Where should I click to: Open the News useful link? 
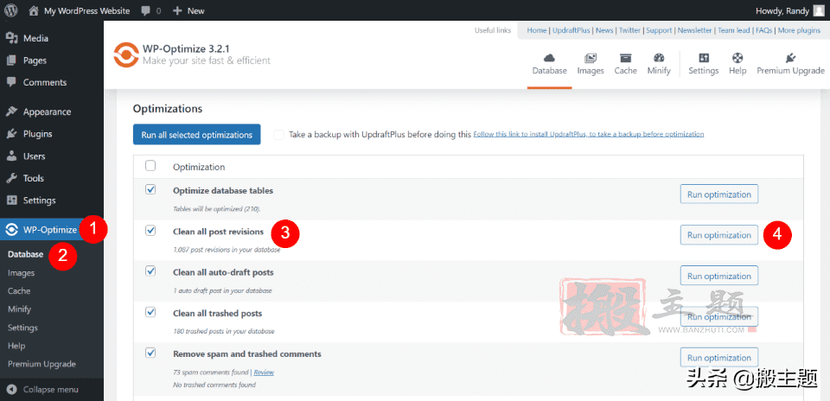point(604,31)
